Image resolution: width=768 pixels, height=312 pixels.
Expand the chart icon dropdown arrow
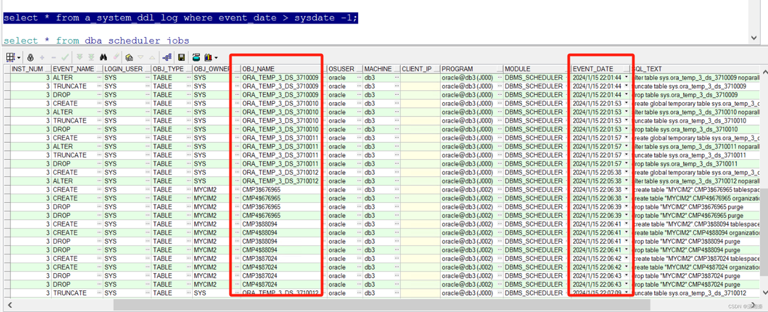click(216, 58)
